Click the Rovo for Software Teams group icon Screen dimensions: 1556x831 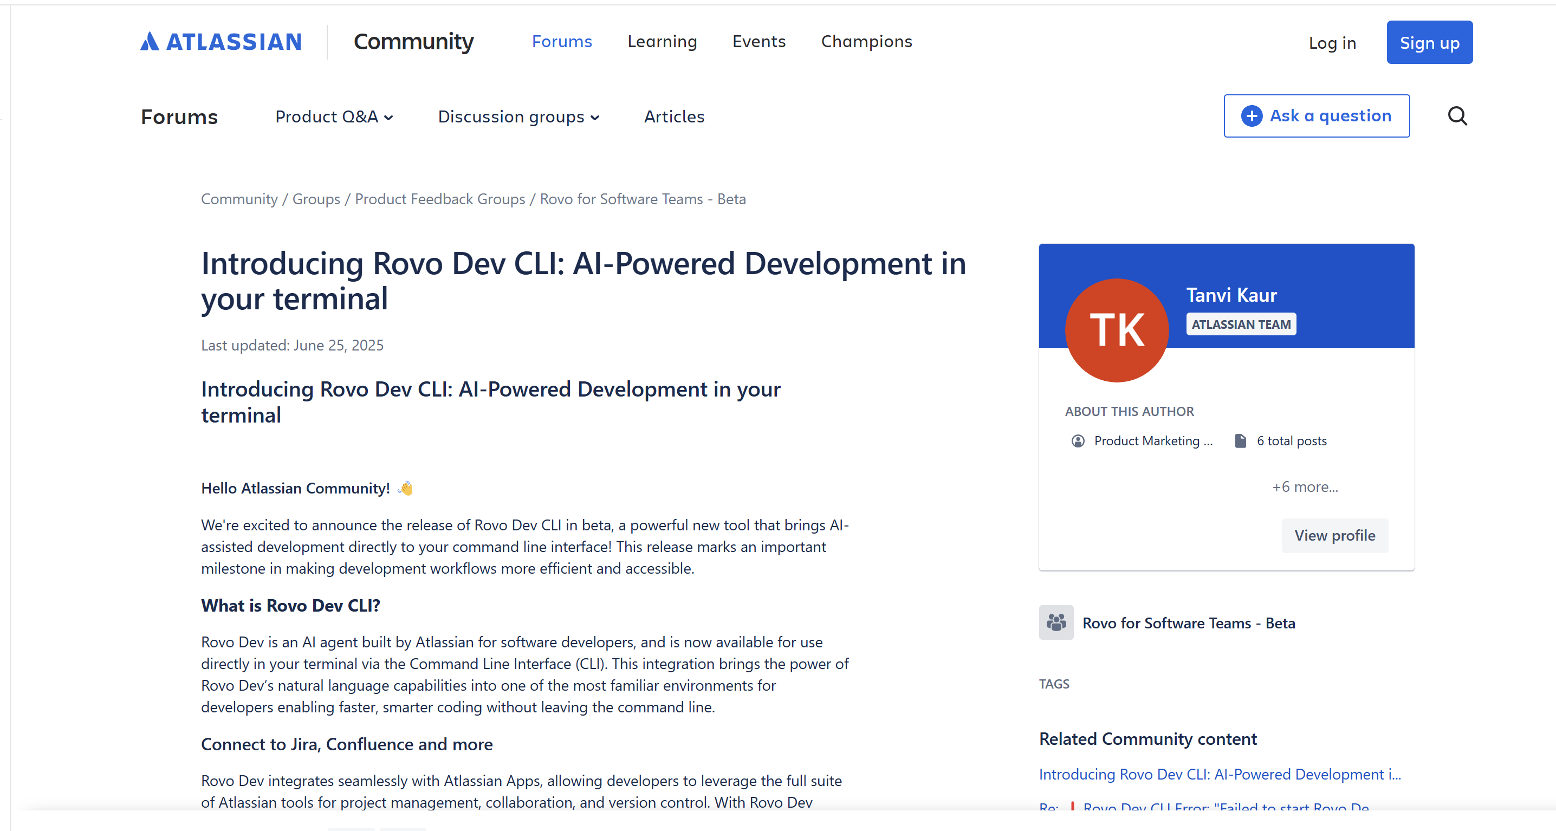point(1056,622)
